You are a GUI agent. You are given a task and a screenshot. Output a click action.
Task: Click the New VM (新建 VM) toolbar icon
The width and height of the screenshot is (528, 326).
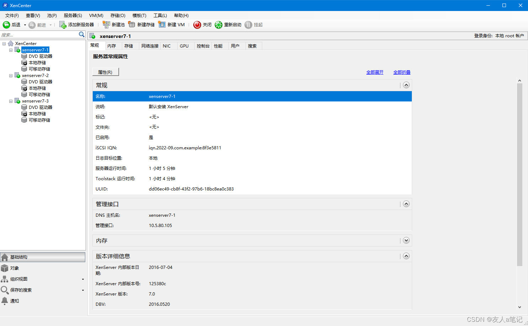tap(162, 24)
